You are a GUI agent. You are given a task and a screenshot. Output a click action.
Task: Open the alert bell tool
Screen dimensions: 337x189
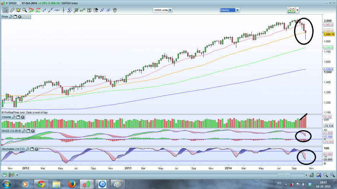coord(18,10)
